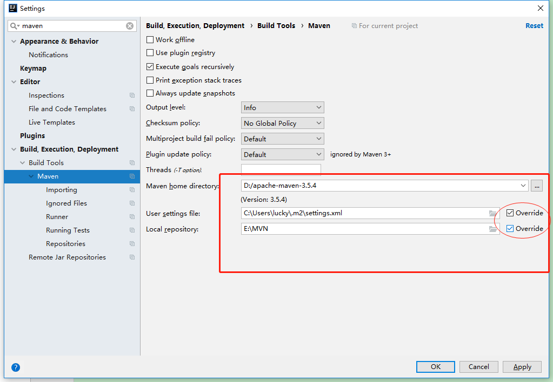Open the help question mark icon
The image size is (553, 382).
tap(16, 367)
